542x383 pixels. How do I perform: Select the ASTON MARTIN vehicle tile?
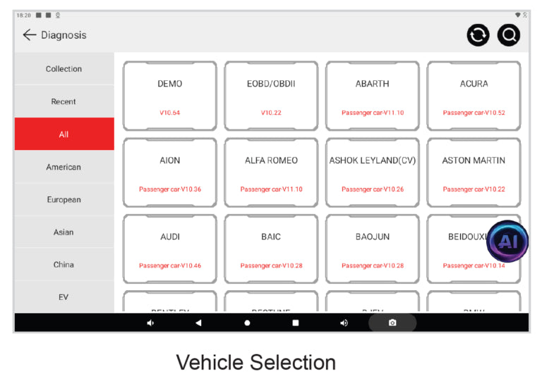(474, 172)
